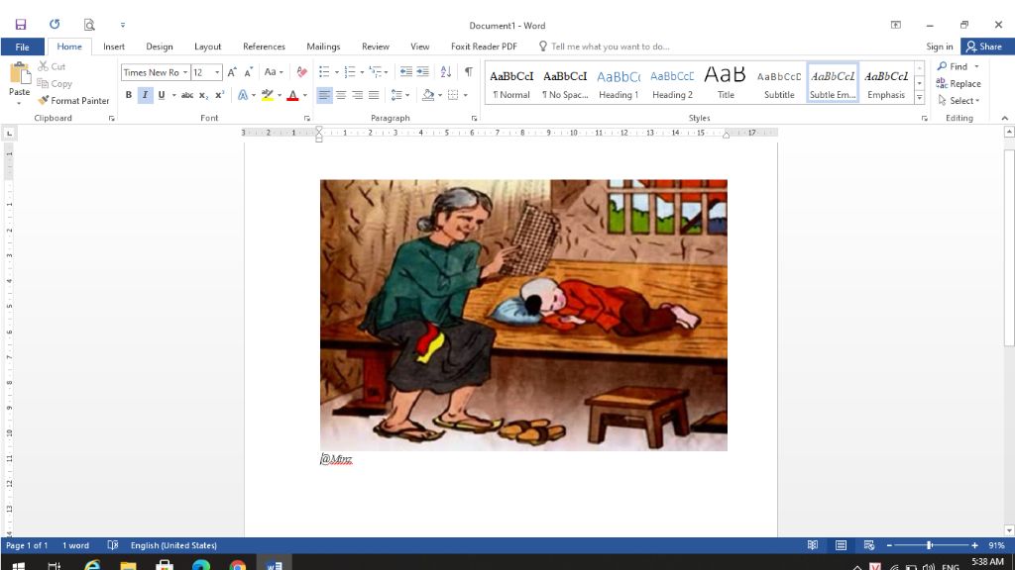Switch to Read Mode view in the status bar
1015x570 pixels.
tap(813, 545)
